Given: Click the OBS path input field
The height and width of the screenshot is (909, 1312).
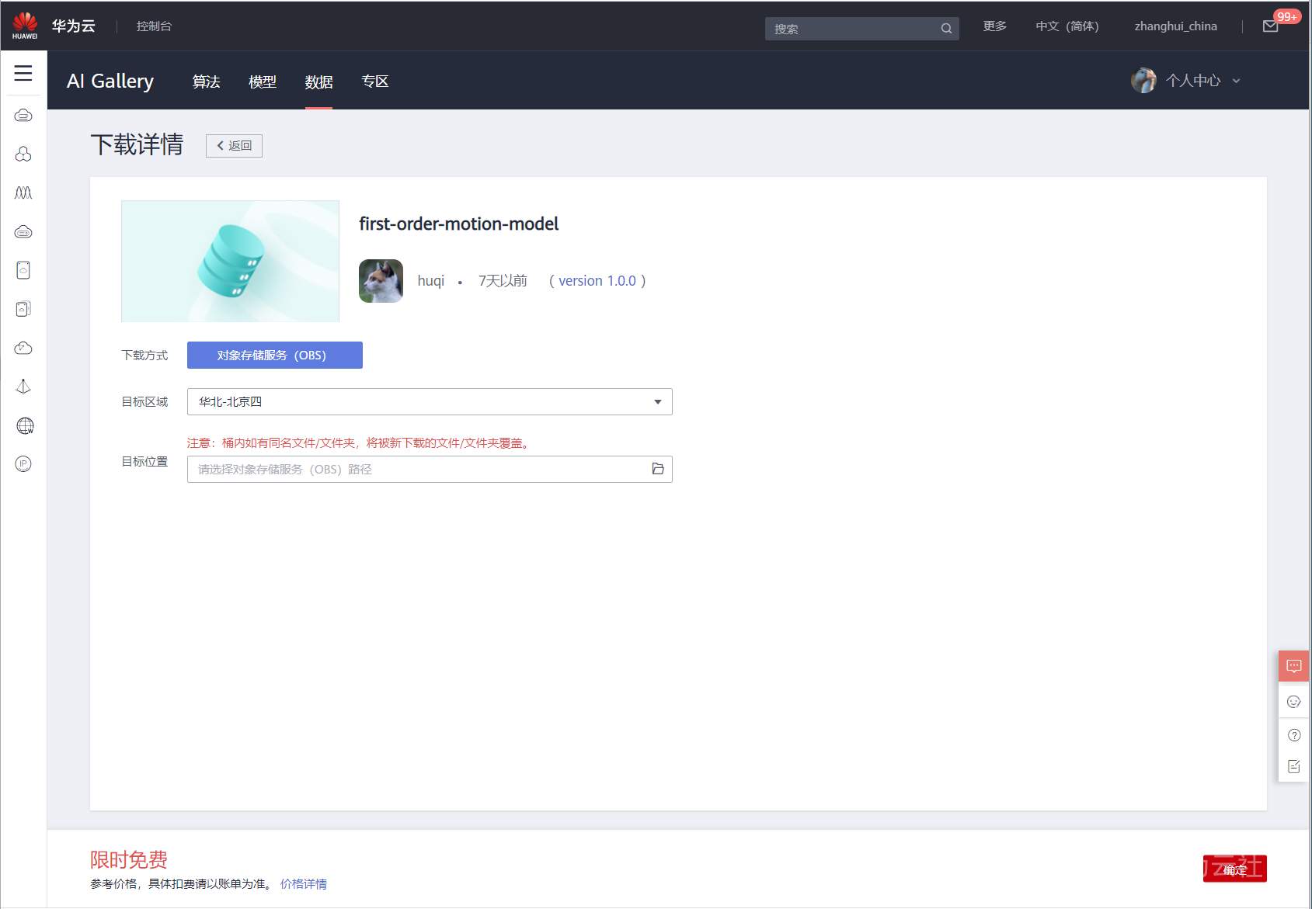Looking at the screenshot, I should (430, 469).
